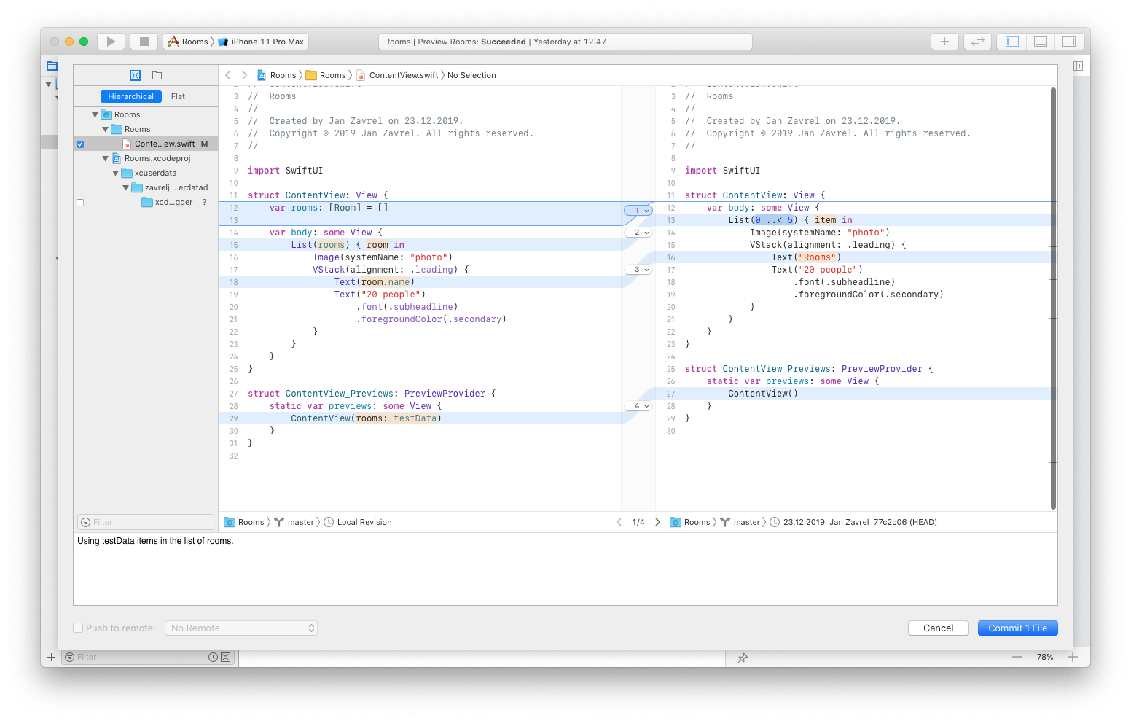The width and height of the screenshot is (1131, 721).
Task: Run the Rooms app with the Play button
Action: point(111,41)
